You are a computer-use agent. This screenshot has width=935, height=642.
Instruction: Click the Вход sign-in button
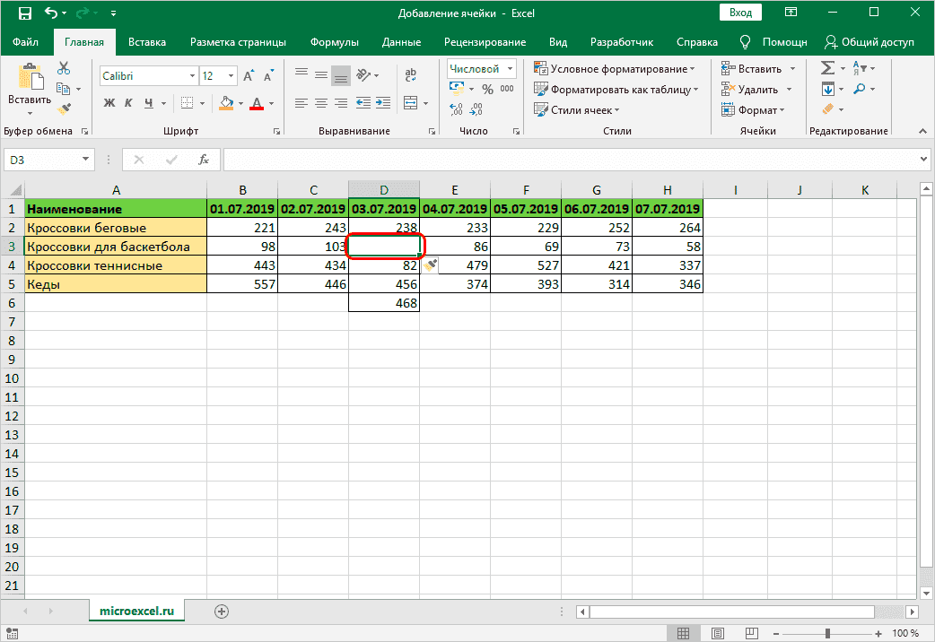[740, 13]
